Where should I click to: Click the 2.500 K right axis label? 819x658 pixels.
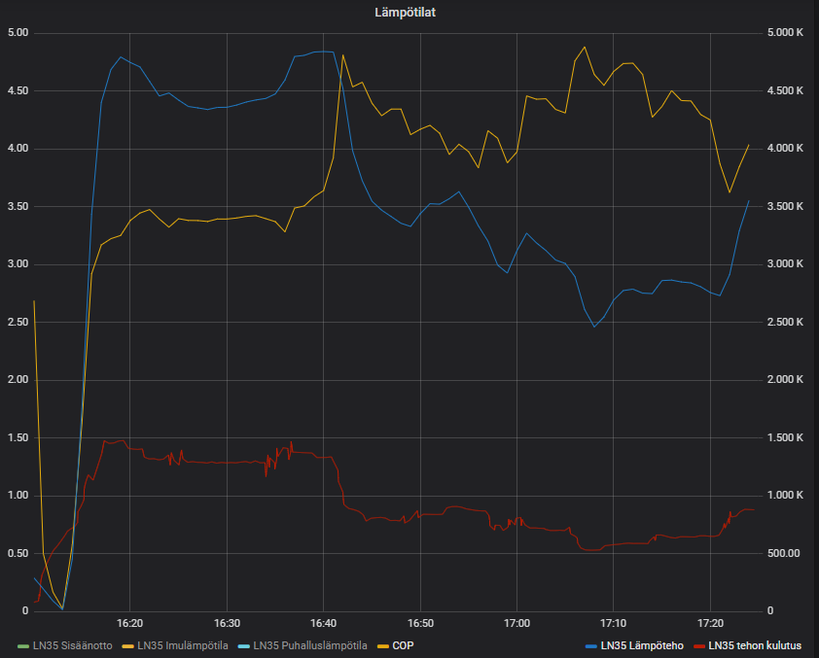[784, 322]
